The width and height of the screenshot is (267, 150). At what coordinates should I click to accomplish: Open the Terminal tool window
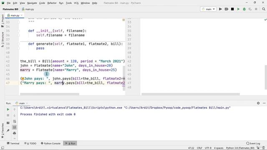(13, 143)
